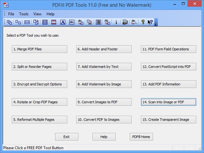Viewport: 204px width, 153px height.
Task: Click the 10. Convert PDF to Images button
Action: point(104,120)
